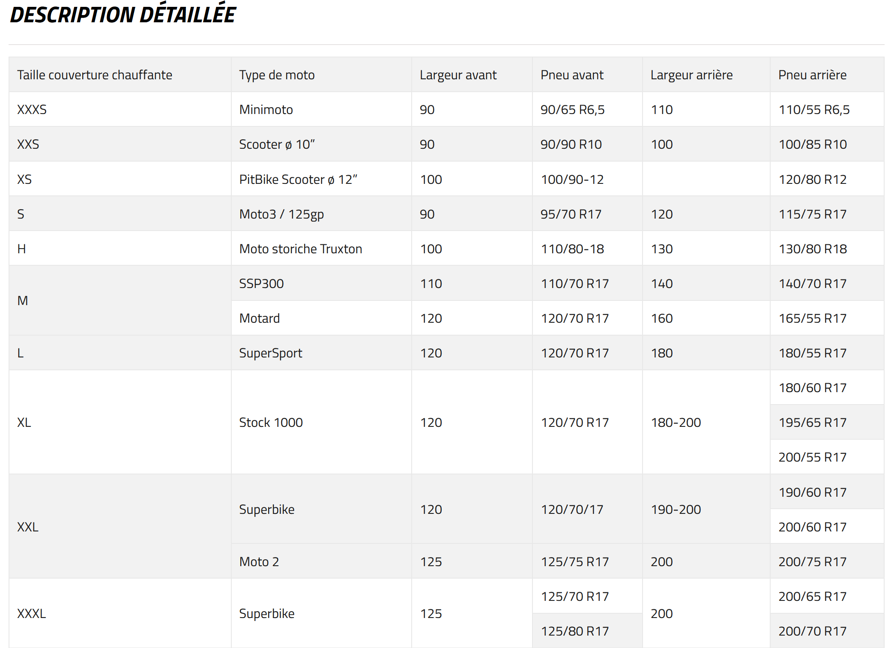Select the 'Moto storiche Truxton' cell
Viewport: 885px width, 648px height.
tap(301, 249)
